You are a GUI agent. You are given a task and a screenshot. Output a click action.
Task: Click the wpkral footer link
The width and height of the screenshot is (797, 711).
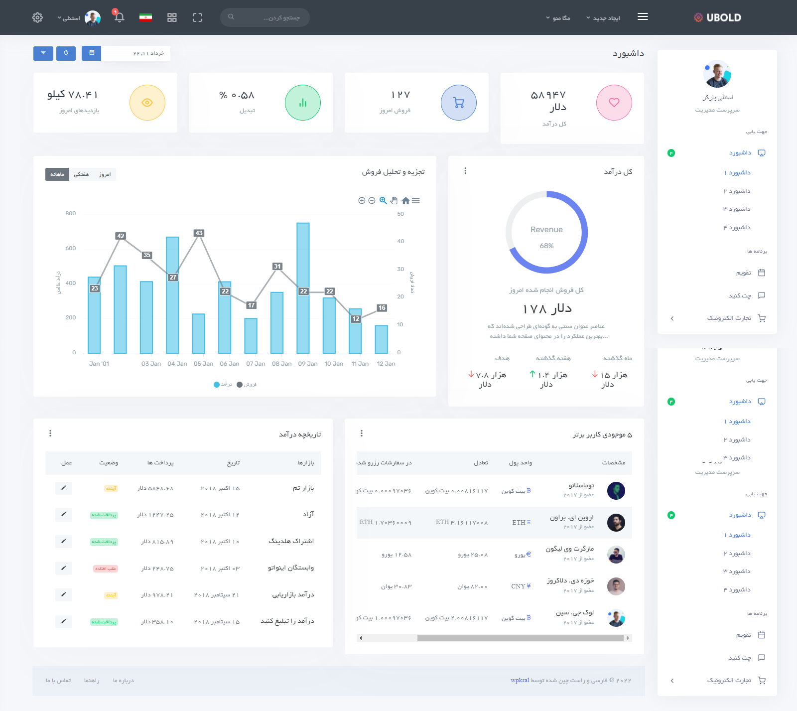pyautogui.click(x=520, y=680)
